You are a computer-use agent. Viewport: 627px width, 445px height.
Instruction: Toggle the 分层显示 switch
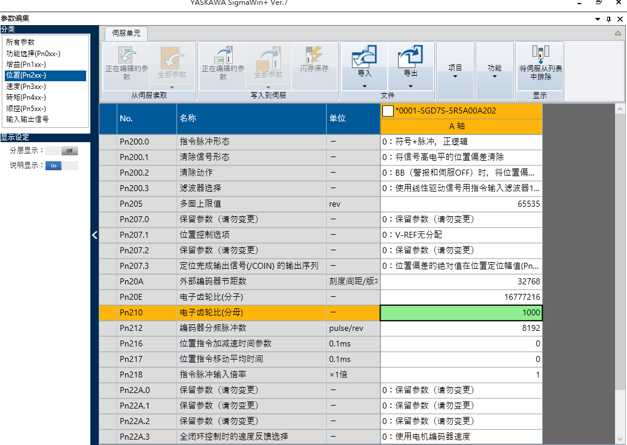point(62,151)
